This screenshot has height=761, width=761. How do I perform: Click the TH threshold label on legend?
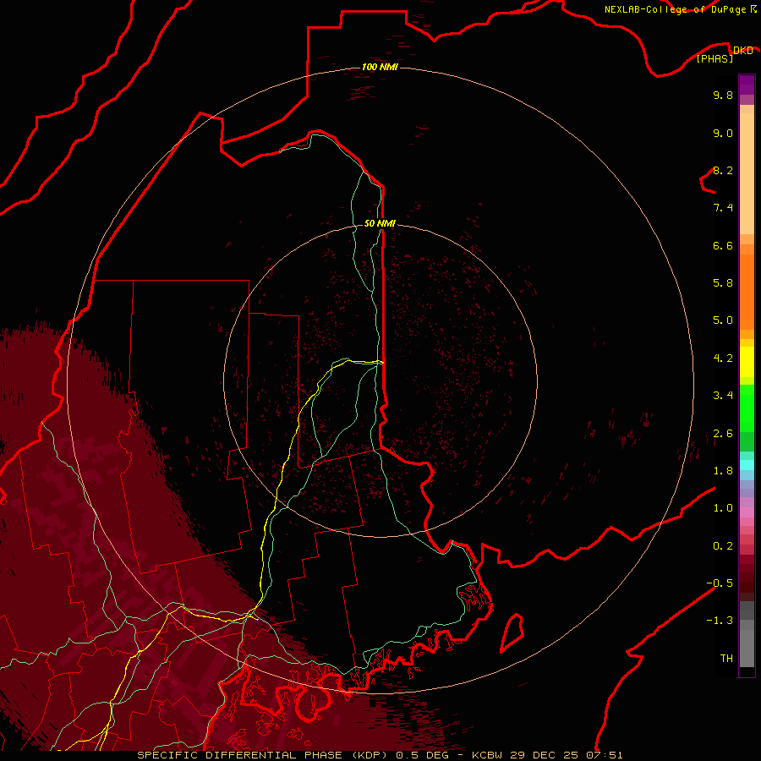pos(726,659)
